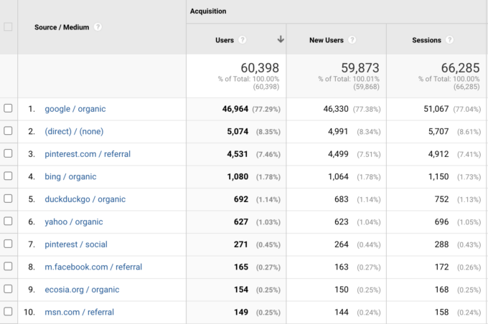Sort by the New Users column header
This screenshot has height=324, width=488.
(x=326, y=40)
